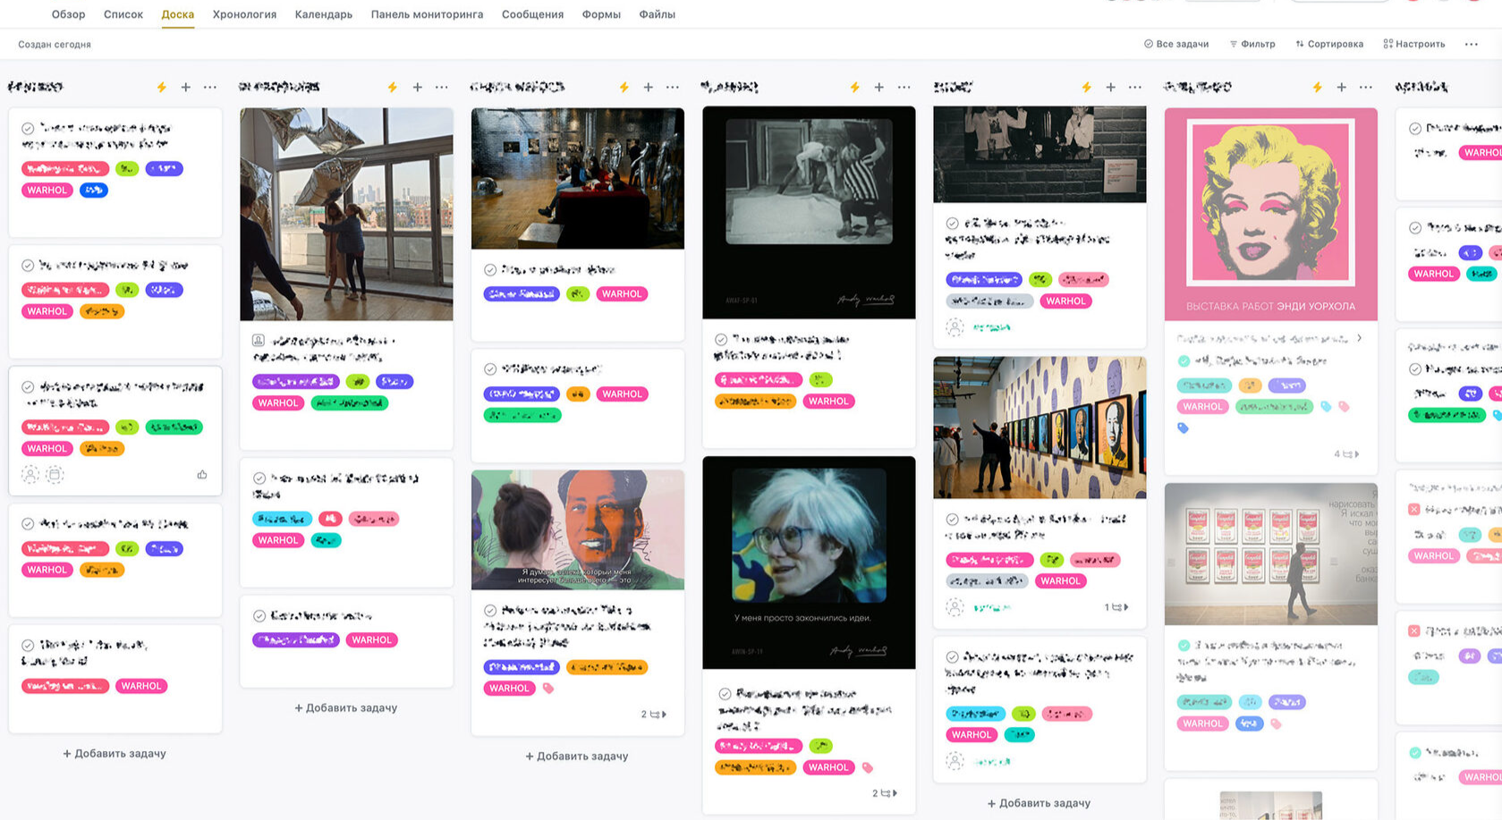
Task: Click blue tag icon on Marilyn poster card
Action: [x=1184, y=428]
